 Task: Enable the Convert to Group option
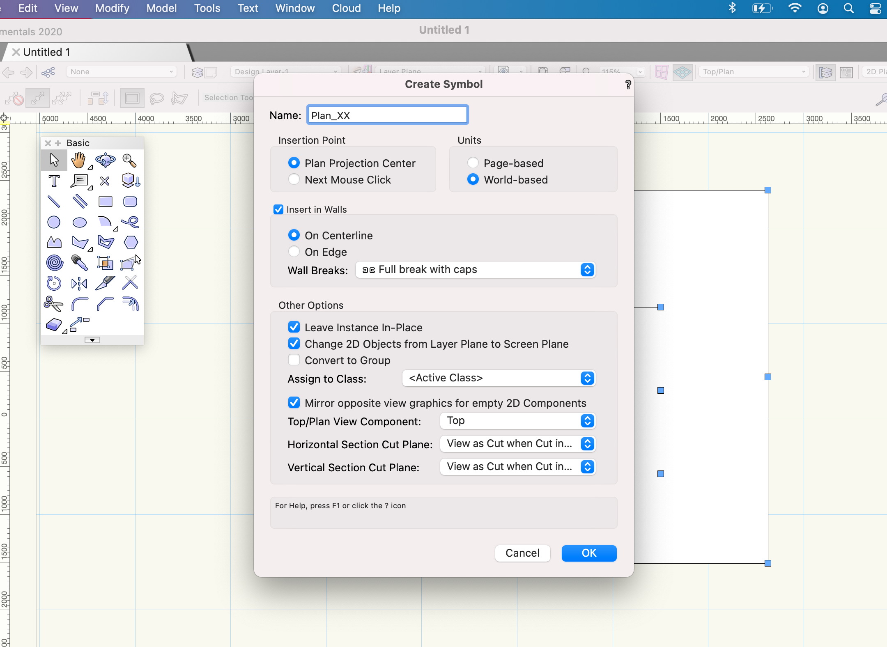coord(294,360)
